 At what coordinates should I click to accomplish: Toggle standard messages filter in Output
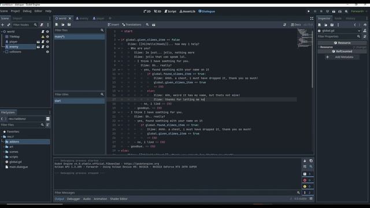tap(308, 174)
